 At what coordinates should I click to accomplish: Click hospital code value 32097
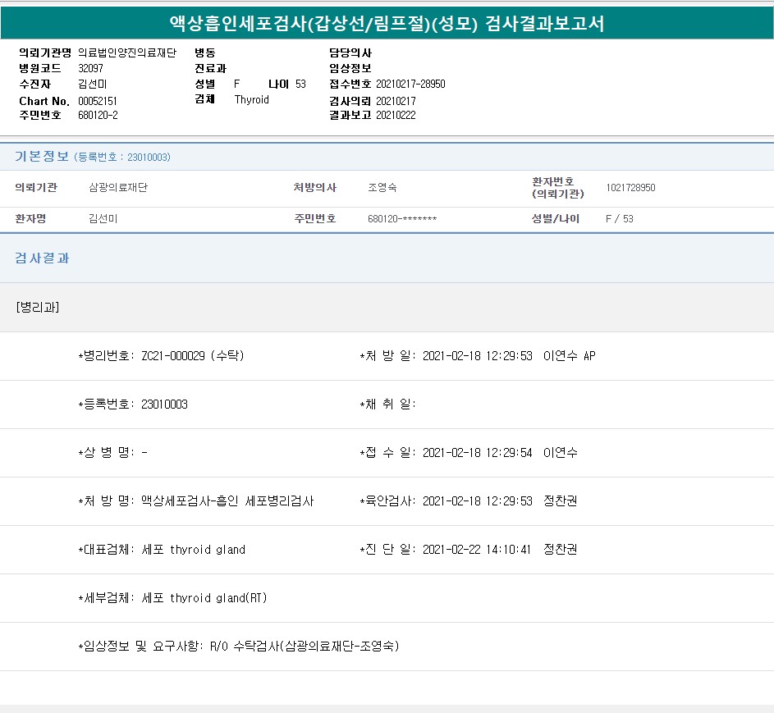[90, 68]
